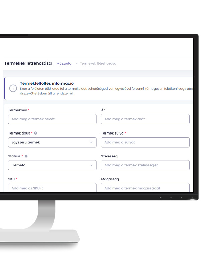Click the info icon beside Státusz label
This screenshot has height=265, width=205.
tap(26, 156)
